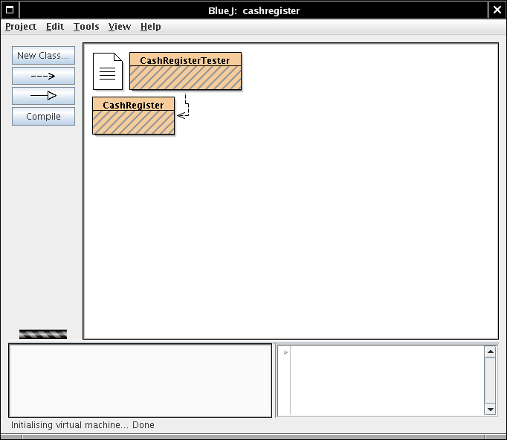The image size is (507, 440).
Task: Select the CashRegister class box
Action: [x=133, y=116]
